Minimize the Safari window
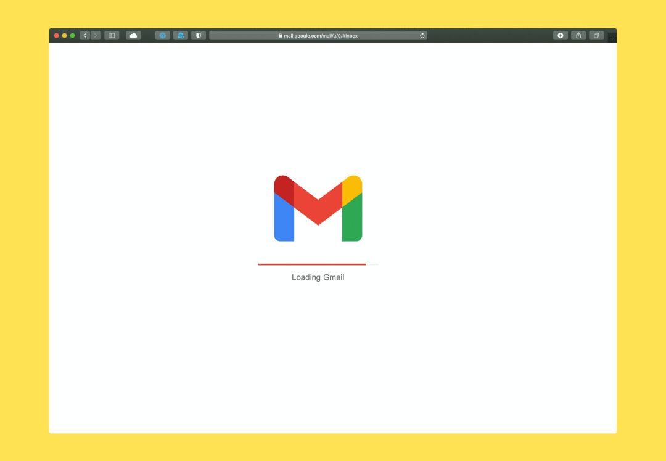This screenshot has width=666, height=461. [65, 36]
